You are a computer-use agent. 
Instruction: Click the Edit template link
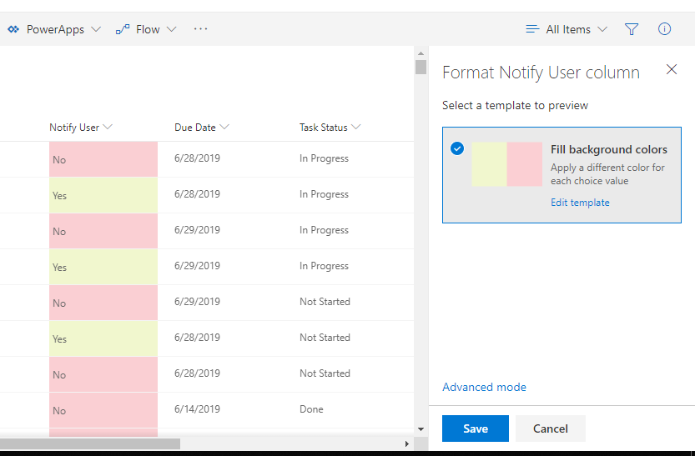[x=580, y=203]
